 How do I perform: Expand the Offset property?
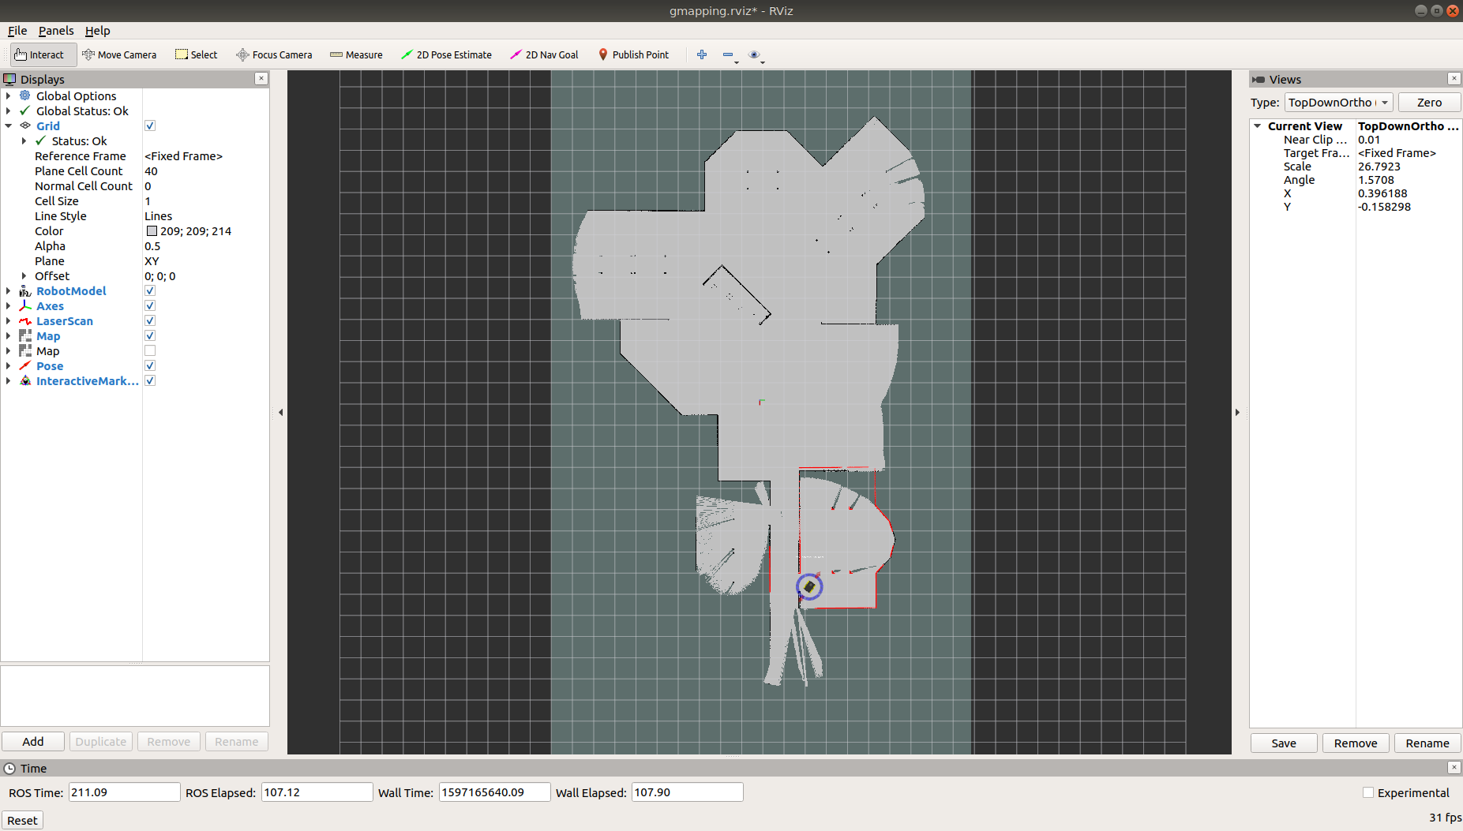(24, 276)
